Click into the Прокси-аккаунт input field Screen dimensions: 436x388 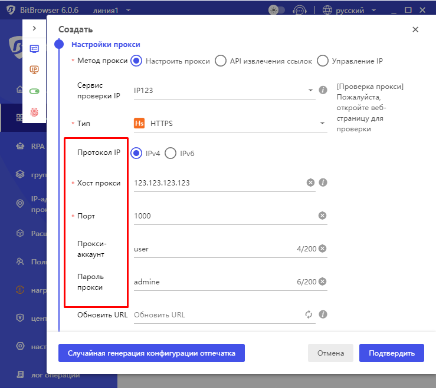pos(212,249)
